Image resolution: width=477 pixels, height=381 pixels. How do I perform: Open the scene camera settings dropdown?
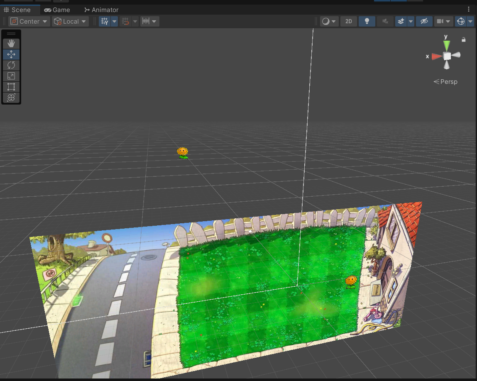point(443,21)
